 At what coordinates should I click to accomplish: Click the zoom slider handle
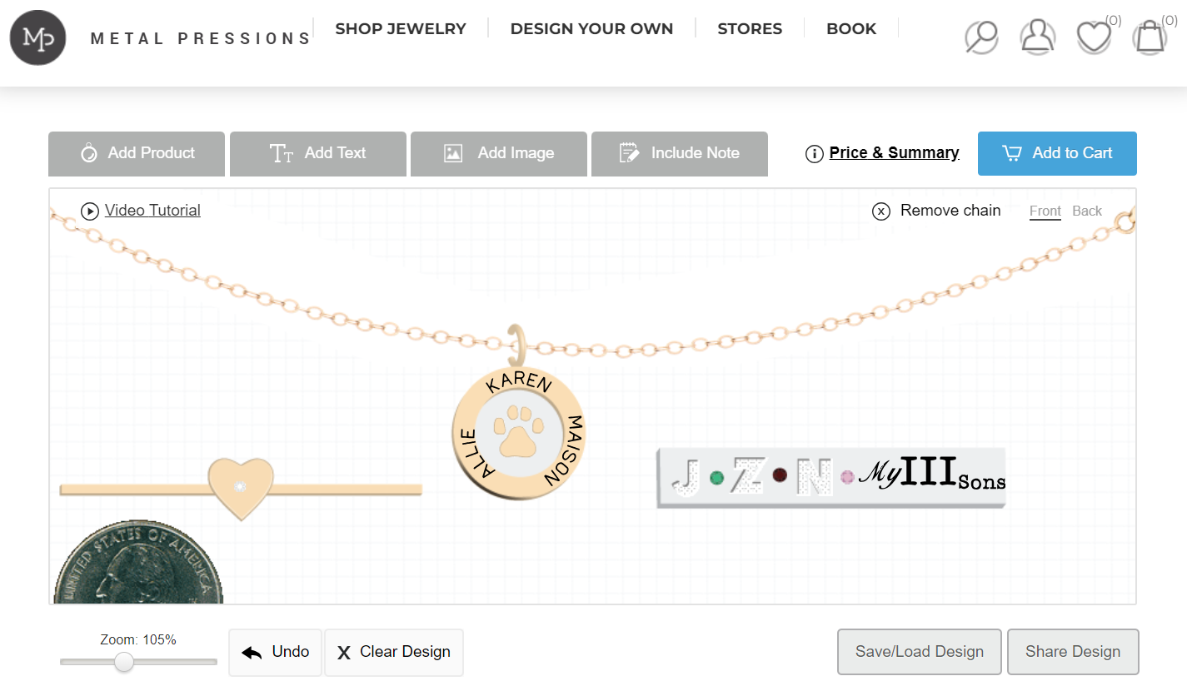tap(124, 662)
